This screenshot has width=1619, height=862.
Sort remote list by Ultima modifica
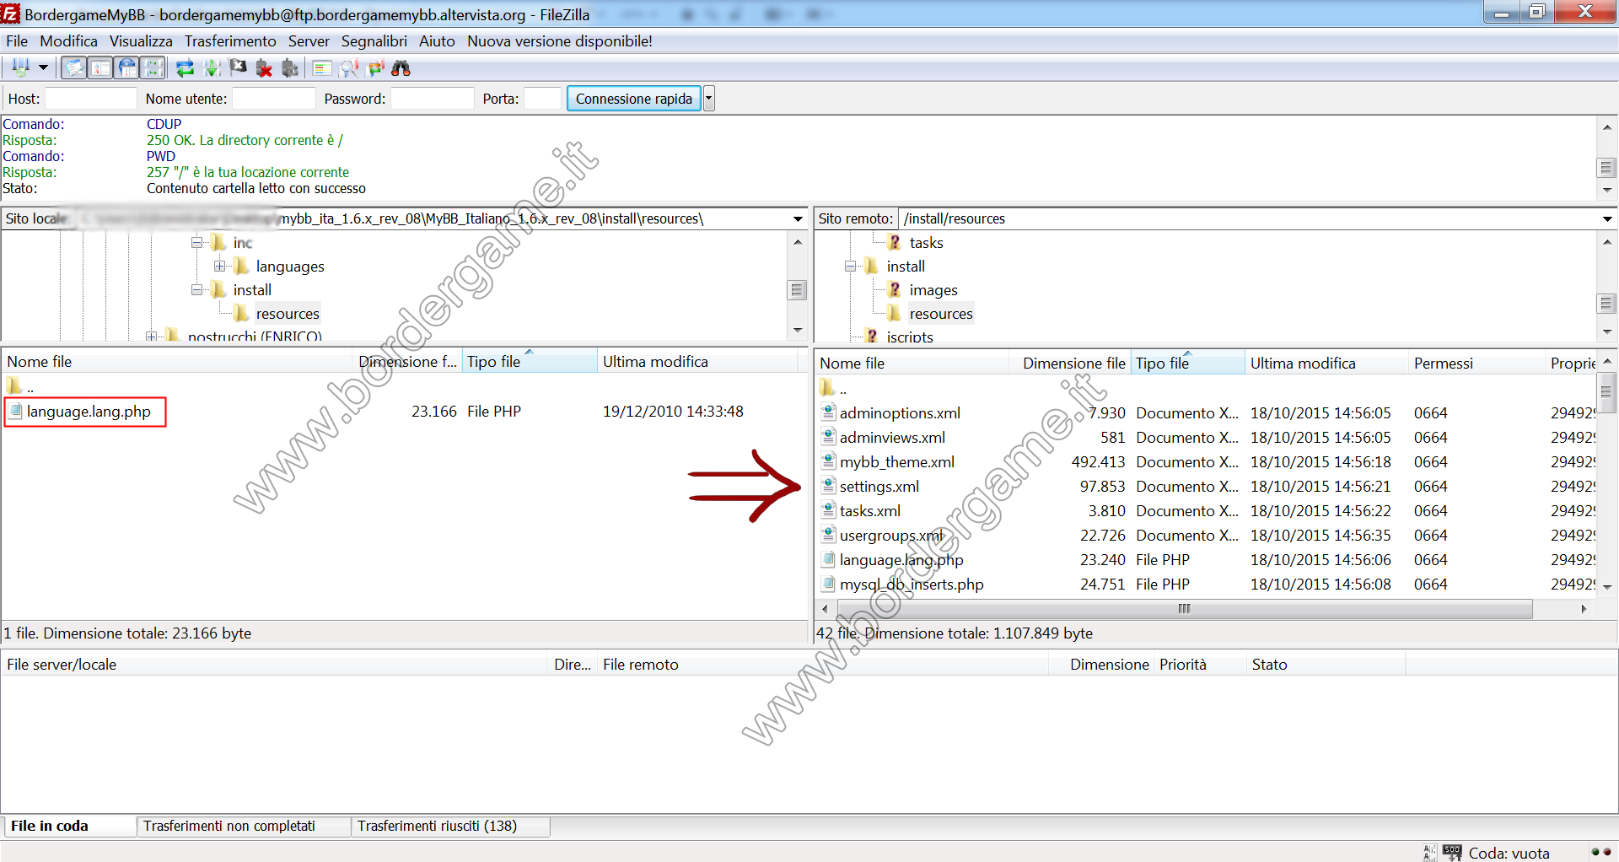[x=1326, y=363]
